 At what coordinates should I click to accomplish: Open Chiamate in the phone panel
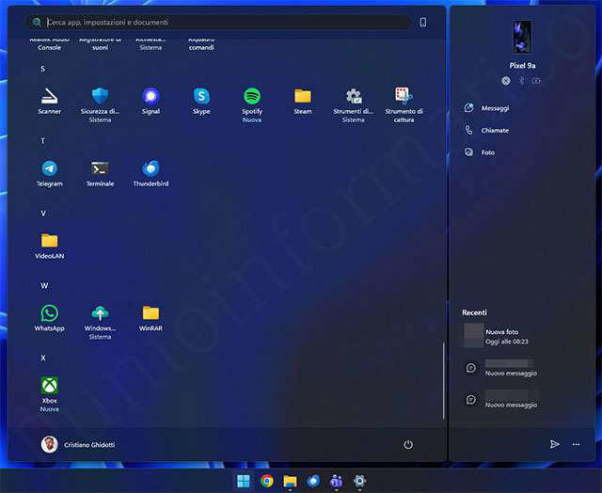click(486, 130)
